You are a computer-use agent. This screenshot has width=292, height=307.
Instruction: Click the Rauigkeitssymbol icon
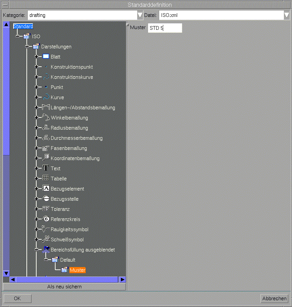coord(45,229)
